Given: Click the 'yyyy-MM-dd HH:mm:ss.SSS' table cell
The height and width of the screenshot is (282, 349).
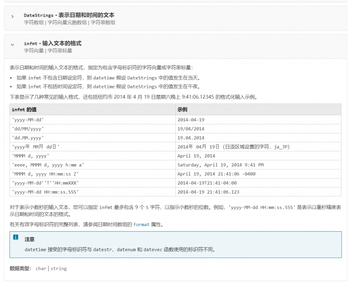Looking at the screenshot, I should point(45,192).
